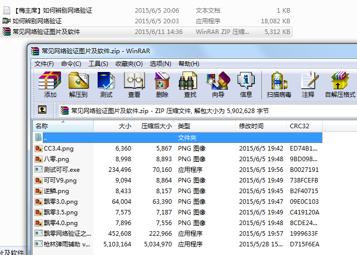This screenshot has width=357, height=255.
Task: Open the 帮助(H) menu
Action: tap(189, 64)
